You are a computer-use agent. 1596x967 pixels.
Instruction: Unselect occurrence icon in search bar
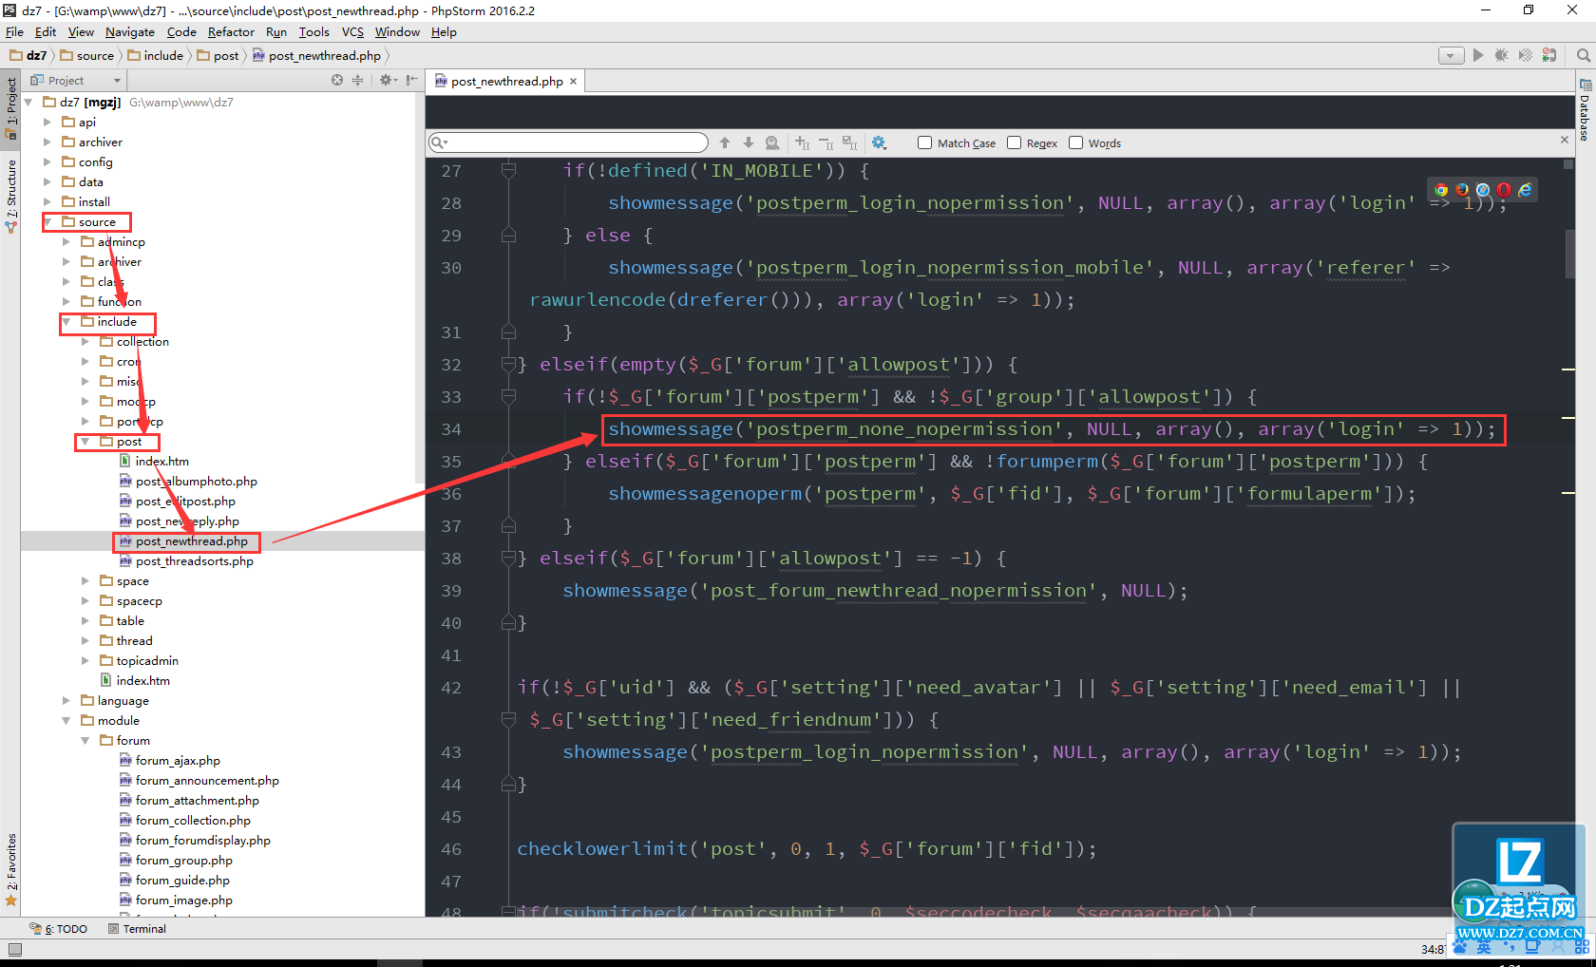(x=826, y=142)
